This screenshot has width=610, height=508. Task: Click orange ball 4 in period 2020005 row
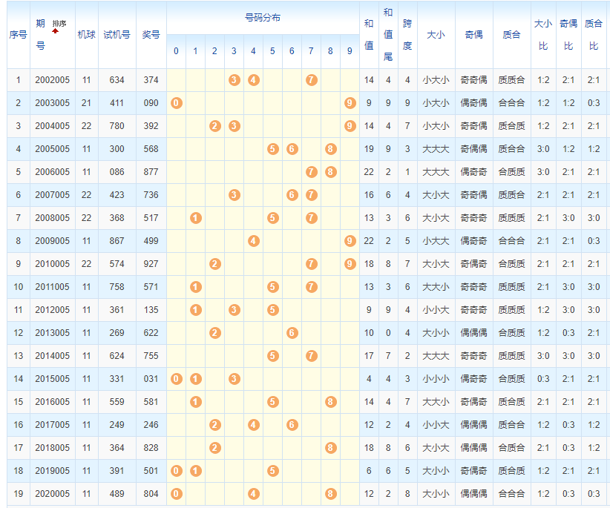tap(253, 494)
